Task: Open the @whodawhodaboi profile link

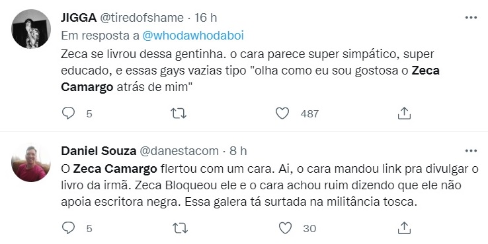Action: click(193, 36)
